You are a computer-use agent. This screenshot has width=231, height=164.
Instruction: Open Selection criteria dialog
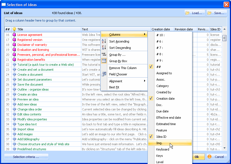click(x=26, y=157)
